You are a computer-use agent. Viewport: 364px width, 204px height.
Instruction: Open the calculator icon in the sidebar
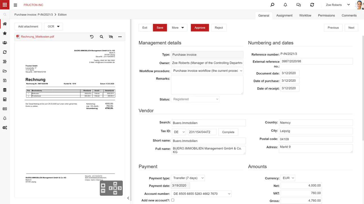click(5, 99)
